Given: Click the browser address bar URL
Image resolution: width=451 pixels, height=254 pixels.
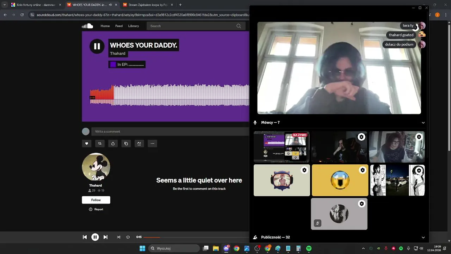Looking at the screenshot, I should coord(143,15).
